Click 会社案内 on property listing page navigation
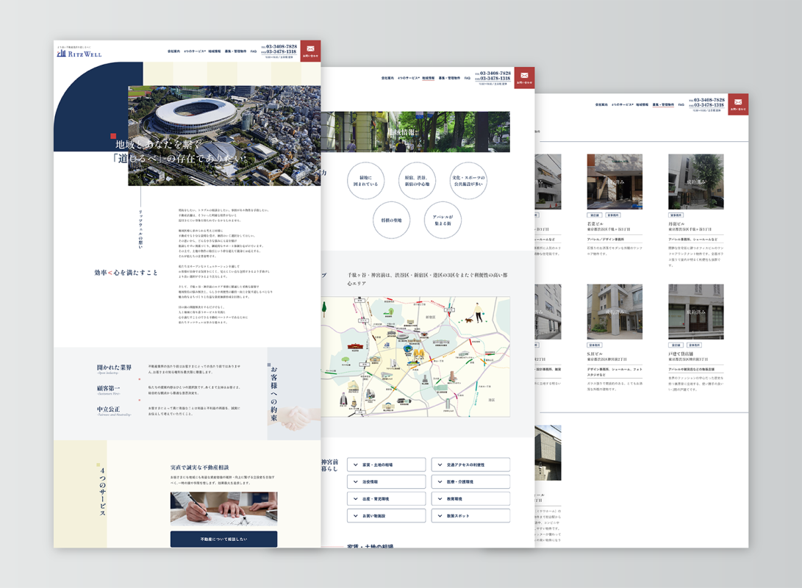Screen dimensions: 802x588 coord(601,105)
